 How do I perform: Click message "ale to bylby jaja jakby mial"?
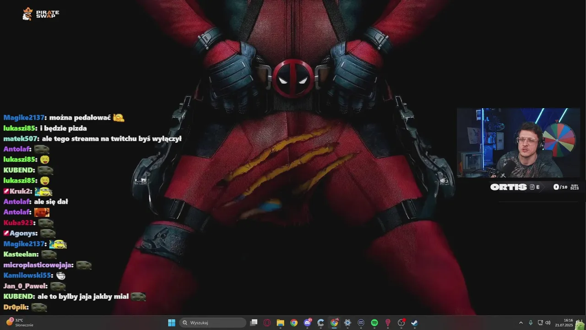point(83,297)
